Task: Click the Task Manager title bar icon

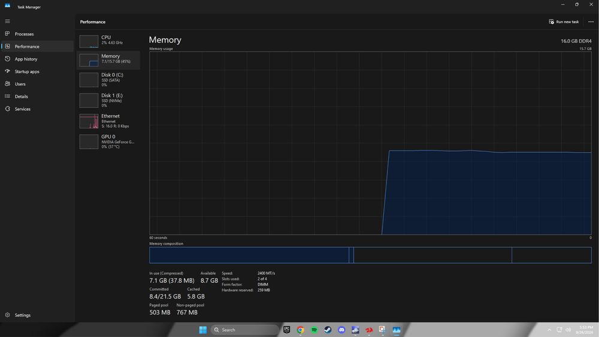Action: click(7, 6)
